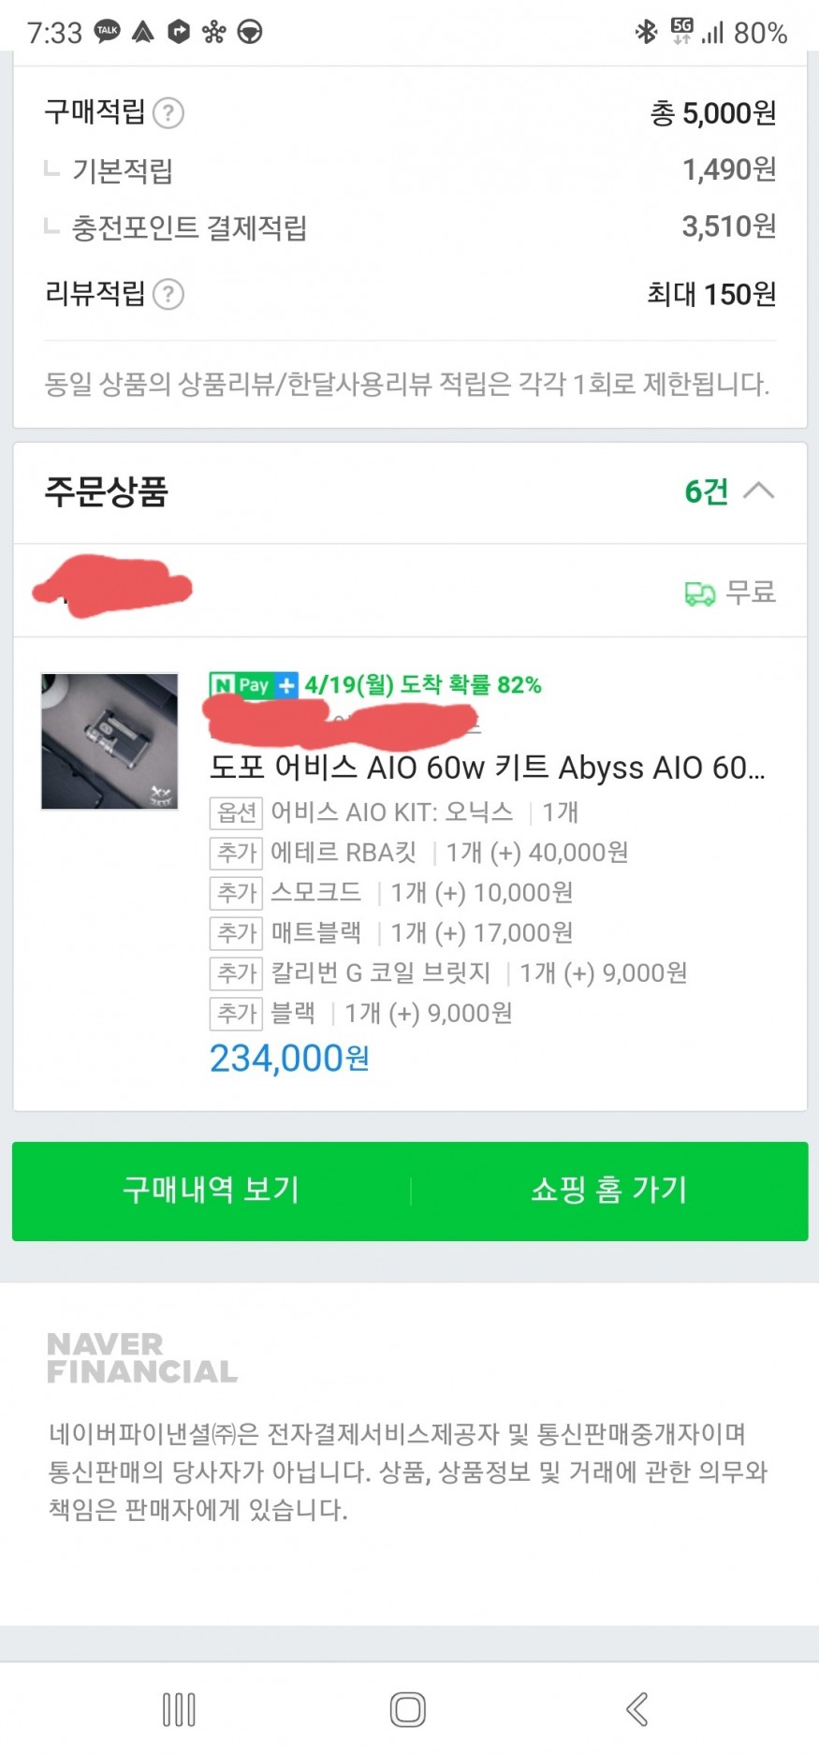Tap the 5G network status icon
819x1756 pixels.
pos(682,31)
